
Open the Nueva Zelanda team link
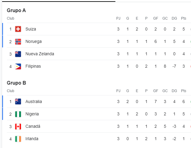pyautogui.click(x=40, y=54)
